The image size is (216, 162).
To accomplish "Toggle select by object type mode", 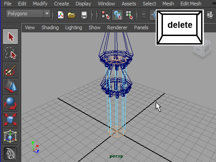I will point(117,15).
